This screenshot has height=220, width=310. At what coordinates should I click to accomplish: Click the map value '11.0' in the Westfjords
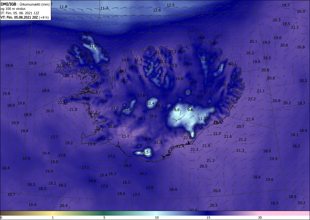click(93, 46)
